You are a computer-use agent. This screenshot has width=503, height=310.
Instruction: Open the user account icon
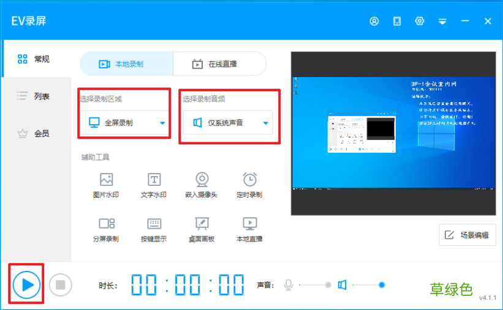point(374,21)
